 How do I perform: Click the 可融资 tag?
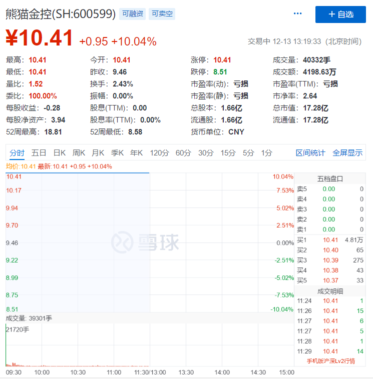click(133, 14)
